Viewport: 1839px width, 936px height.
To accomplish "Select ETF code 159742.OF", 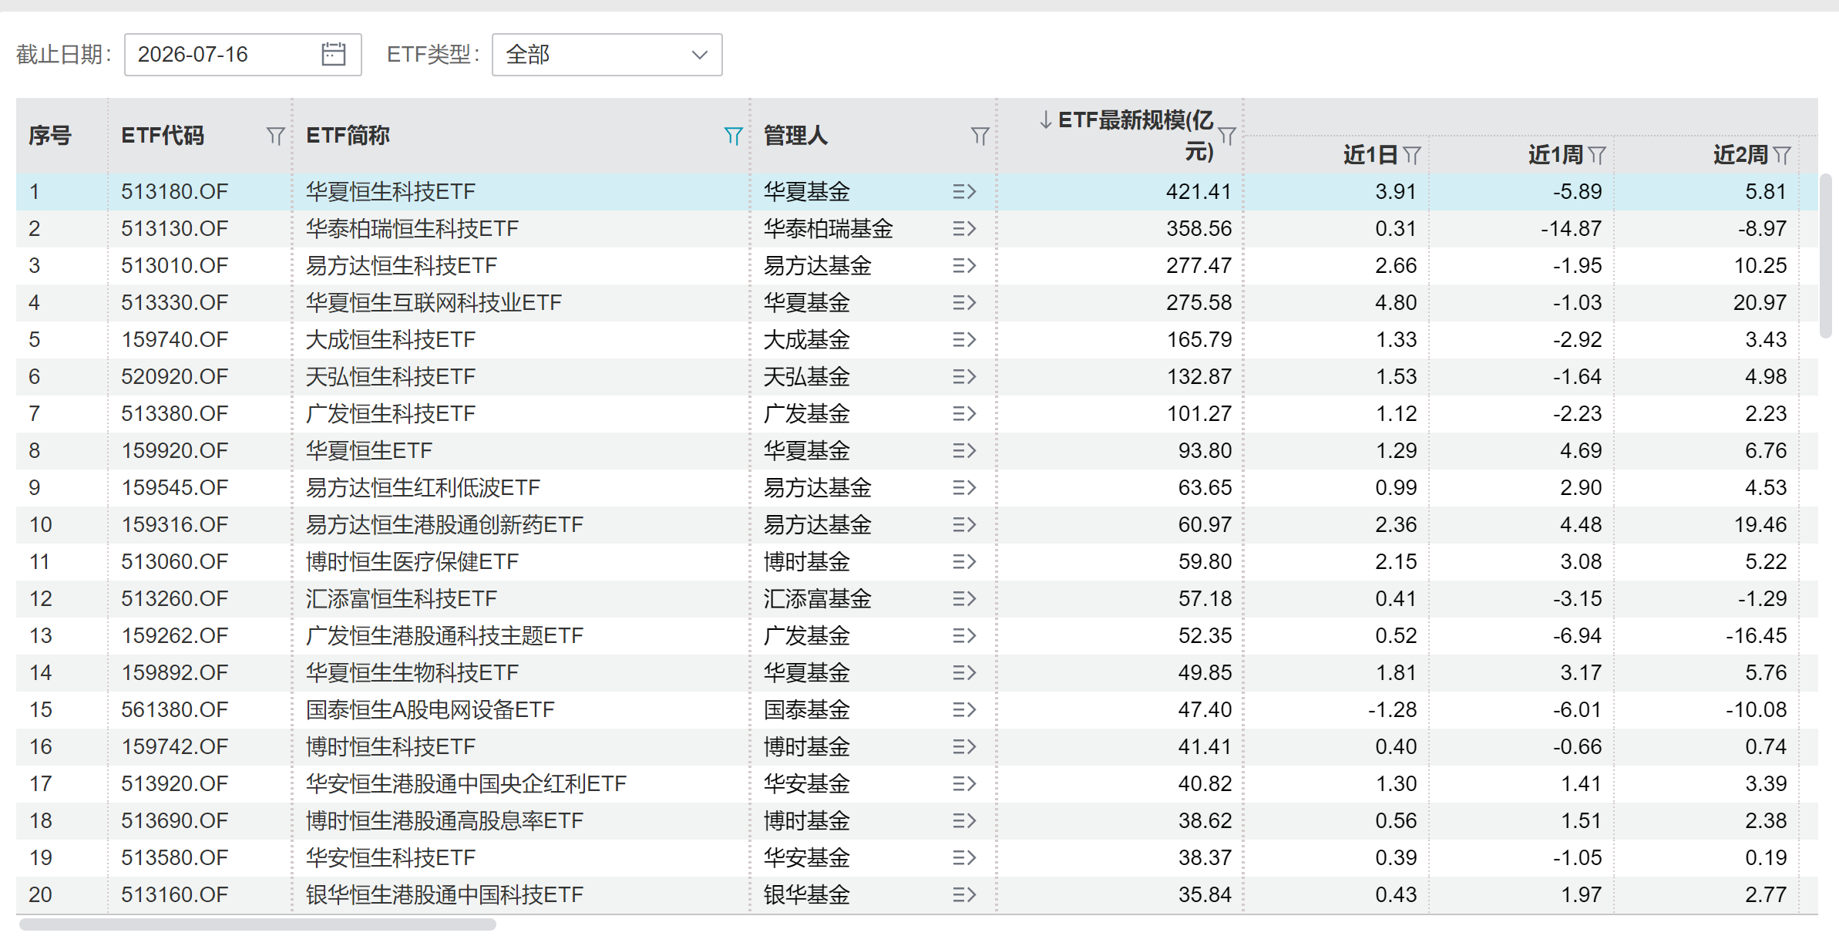I will tap(175, 746).
